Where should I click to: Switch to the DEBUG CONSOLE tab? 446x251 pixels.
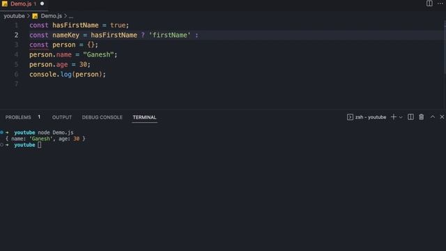coord(102,117)
